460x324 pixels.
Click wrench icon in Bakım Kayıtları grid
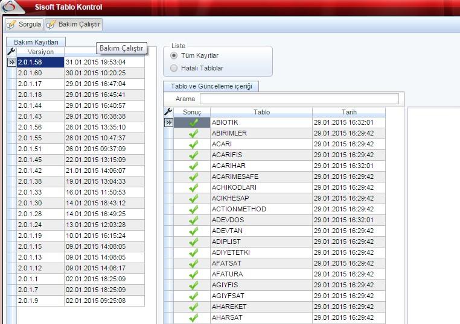(x=11, y=52)
